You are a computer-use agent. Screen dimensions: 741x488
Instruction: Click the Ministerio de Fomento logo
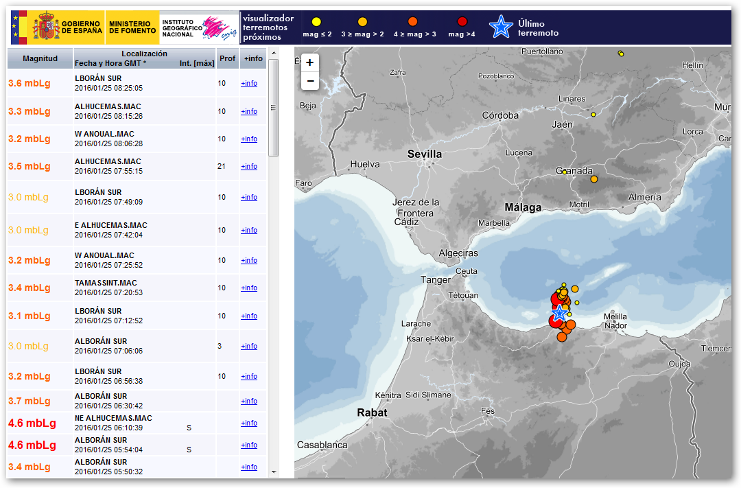pos(132,28)
